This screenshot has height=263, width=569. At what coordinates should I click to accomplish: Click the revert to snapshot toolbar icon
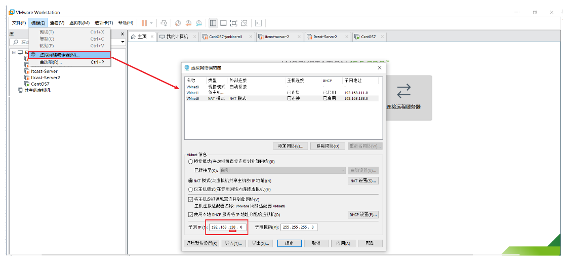(188, 23)
